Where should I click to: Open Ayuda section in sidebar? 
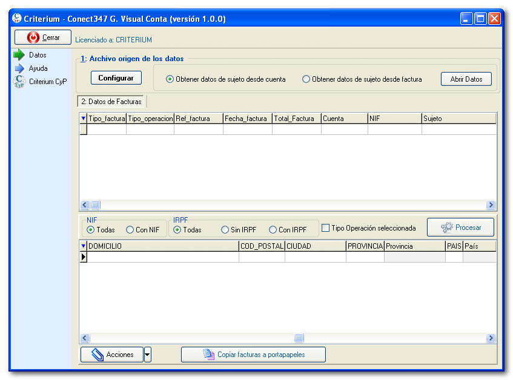coord(38,68)
